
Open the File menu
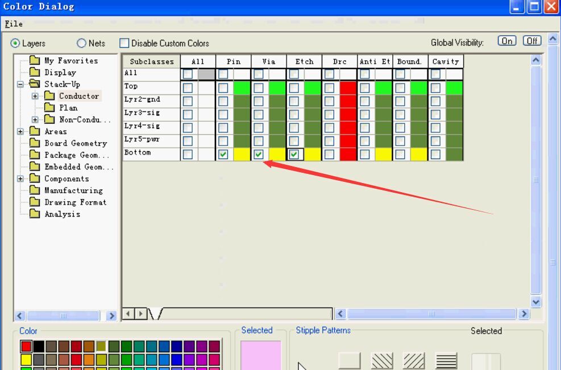click(14, 24)
